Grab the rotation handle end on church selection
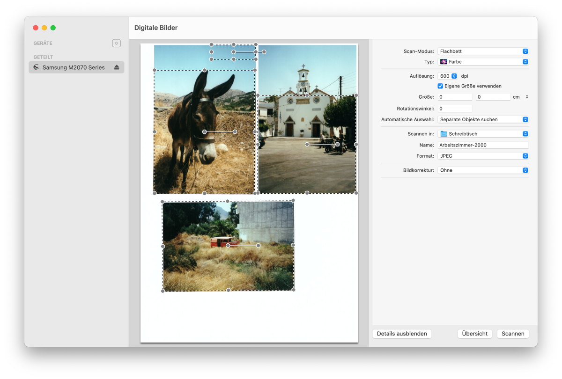This screenshot has width=562, height=379. click(x=337, y=145)
